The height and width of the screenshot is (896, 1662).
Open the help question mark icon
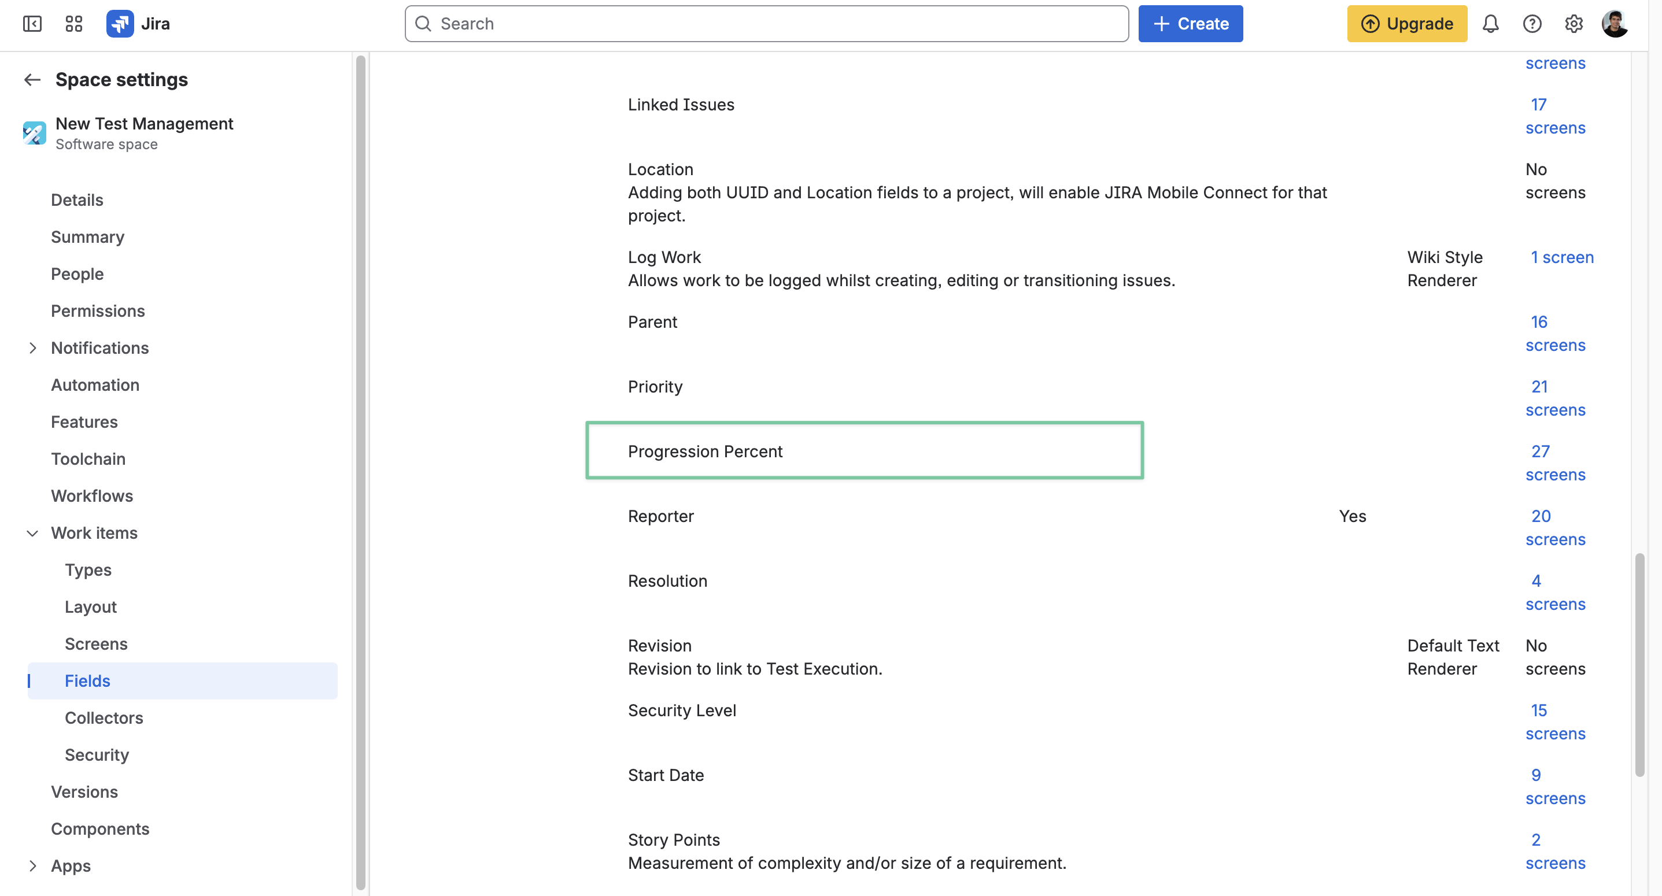point(1532,24)
